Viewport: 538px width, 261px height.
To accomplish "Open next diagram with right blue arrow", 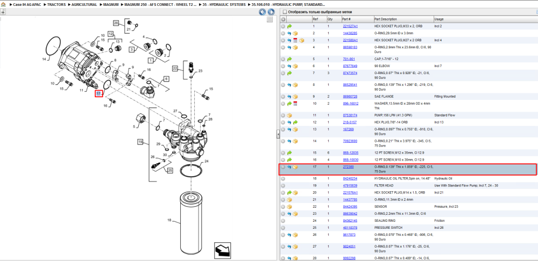I will point(271,12).
